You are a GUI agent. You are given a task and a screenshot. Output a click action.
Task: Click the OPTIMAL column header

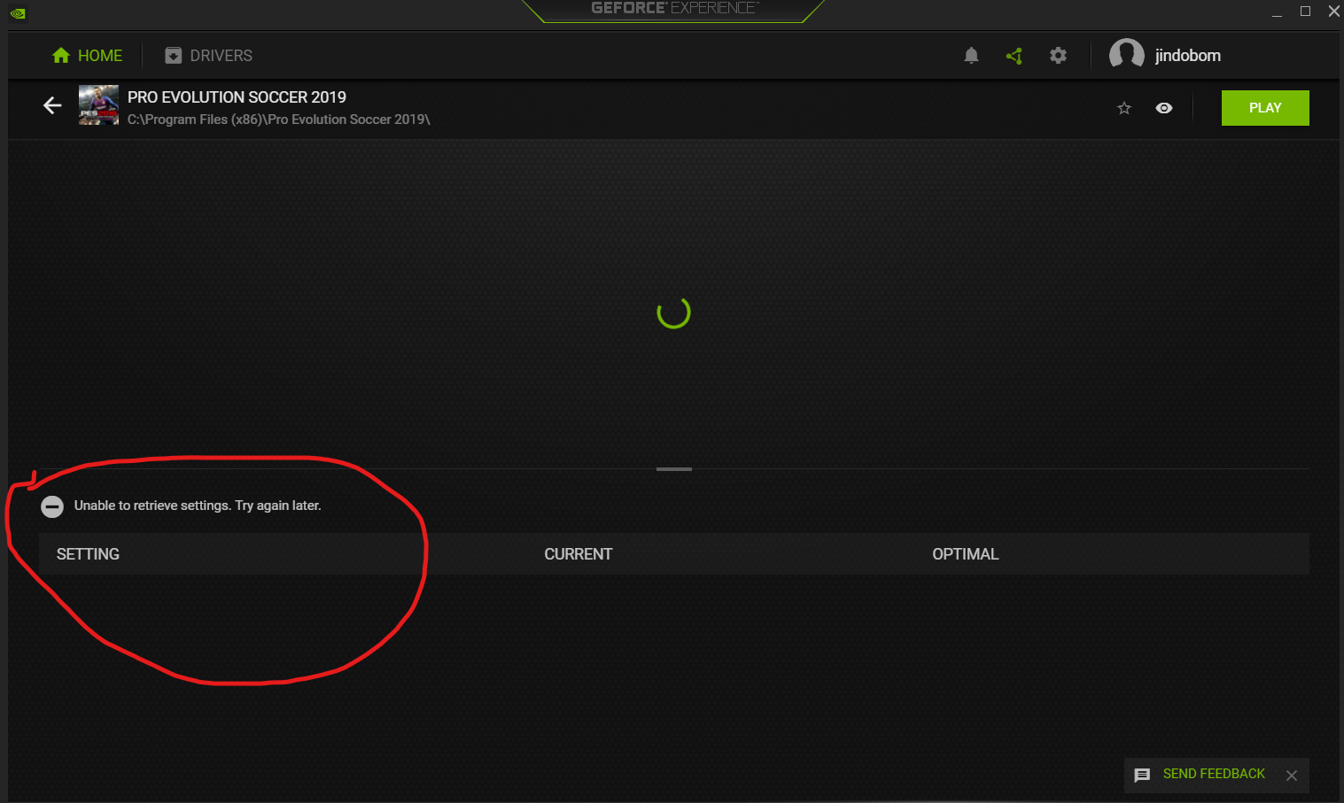965,554
